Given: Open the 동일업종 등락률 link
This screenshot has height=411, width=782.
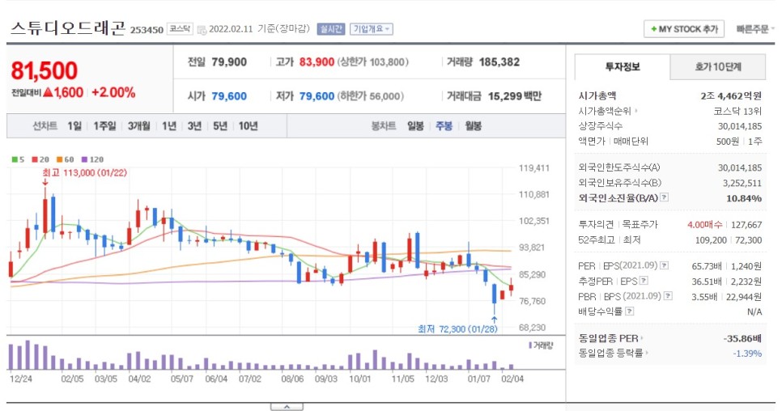Looking at the screenshot, I should coord(610,354).
